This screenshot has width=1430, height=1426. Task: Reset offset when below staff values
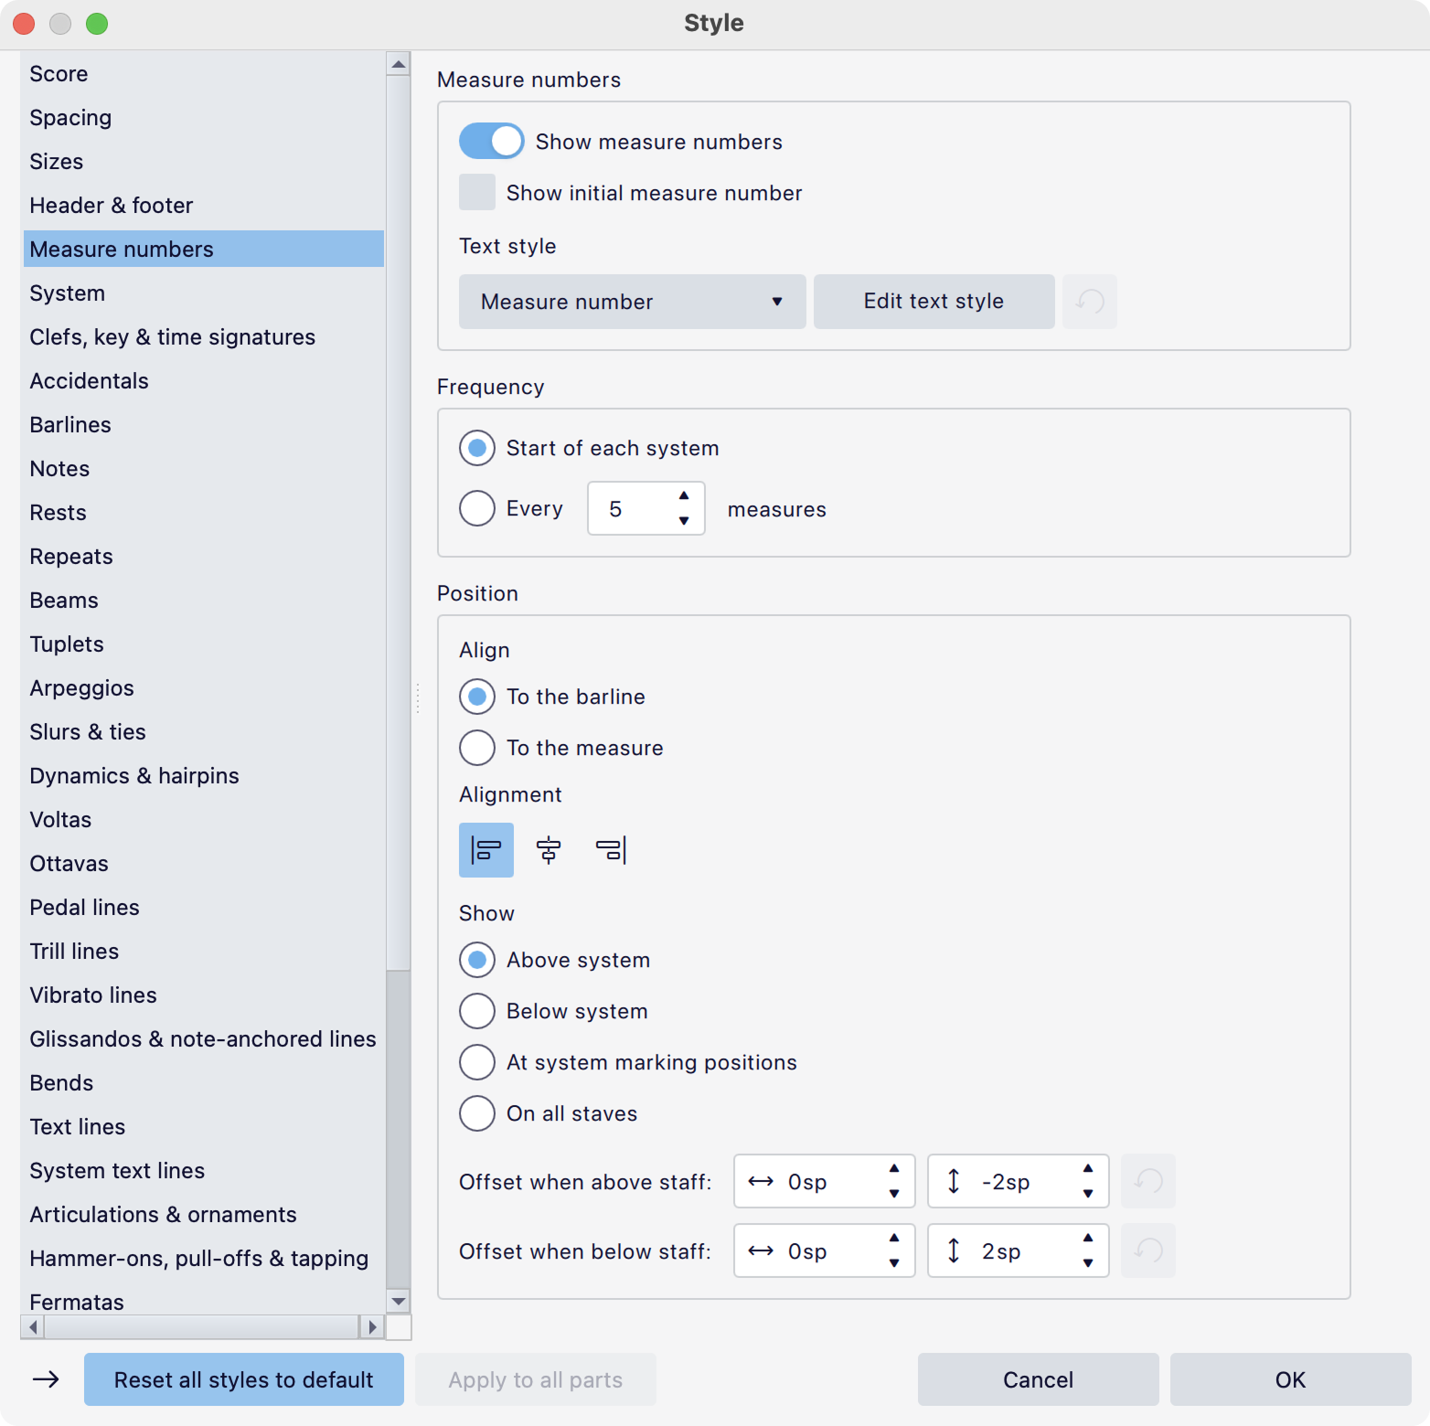click(x=1147, y=1250)
